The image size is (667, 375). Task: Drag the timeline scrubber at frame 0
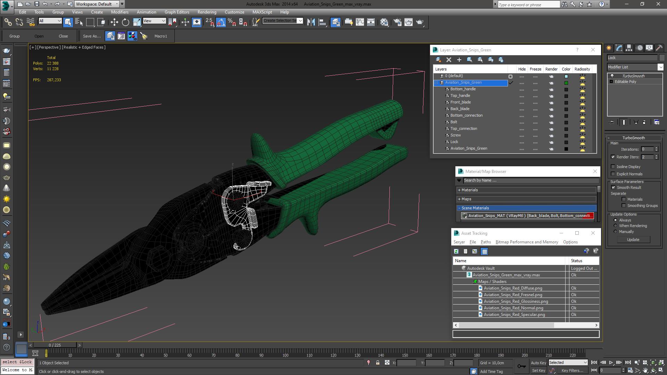click(46, 352)
